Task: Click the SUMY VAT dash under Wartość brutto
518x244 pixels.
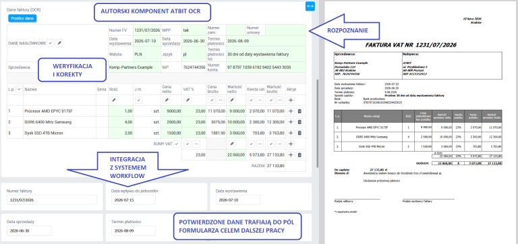Action: click(280, 144)
